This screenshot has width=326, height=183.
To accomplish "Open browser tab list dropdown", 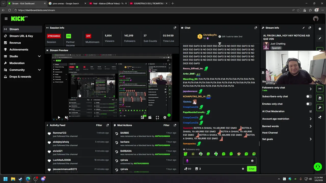I will (x=3, y=4).
